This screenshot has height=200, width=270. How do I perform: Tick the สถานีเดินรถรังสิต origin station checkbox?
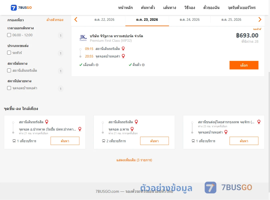point(9,70)
